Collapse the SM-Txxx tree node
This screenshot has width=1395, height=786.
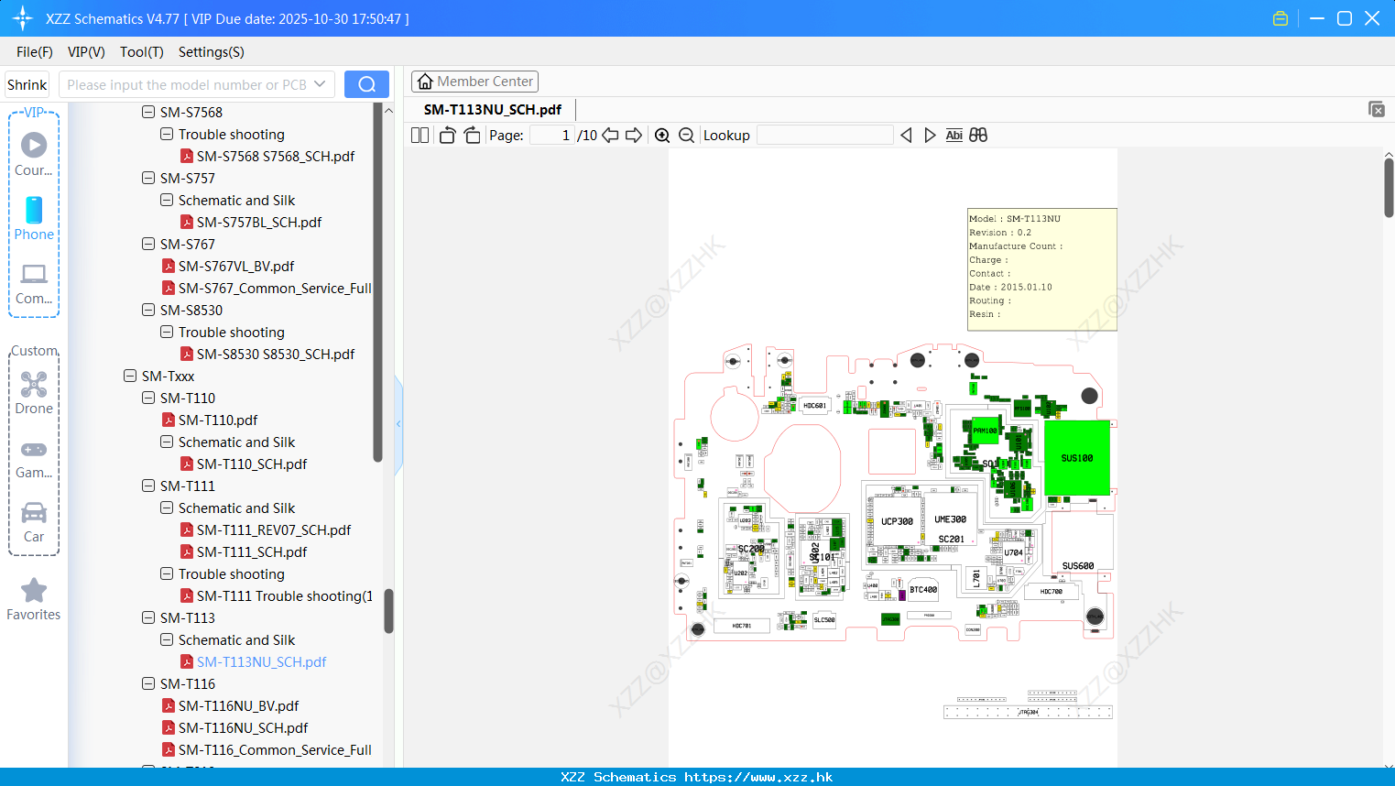130,376
